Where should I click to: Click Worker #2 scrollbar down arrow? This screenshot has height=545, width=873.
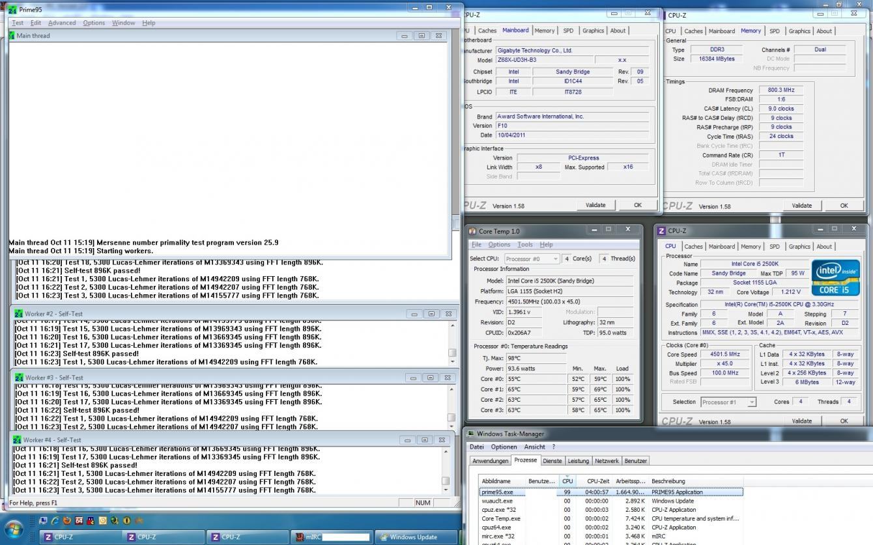pyautogui.click(x=452, y=361)
